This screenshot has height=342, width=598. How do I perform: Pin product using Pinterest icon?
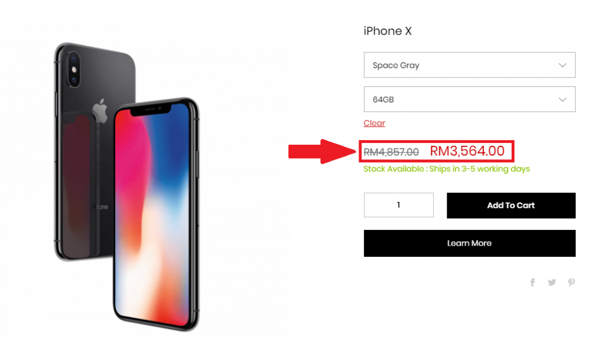(x=571, y=282)
